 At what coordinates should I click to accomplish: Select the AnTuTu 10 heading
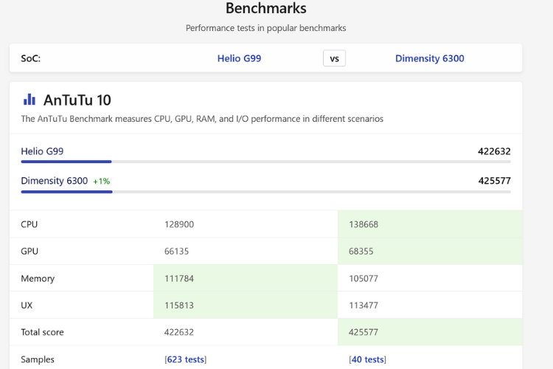click(77, 100)
